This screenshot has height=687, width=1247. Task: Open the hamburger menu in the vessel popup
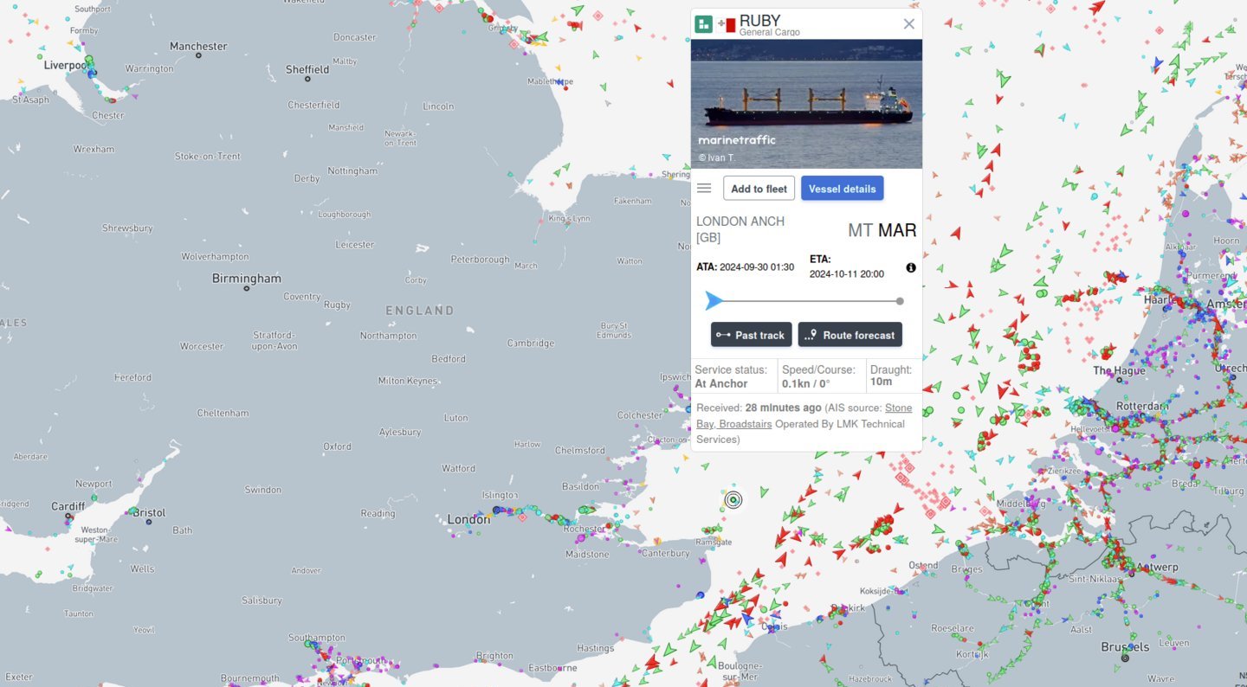tap(704, 188)
